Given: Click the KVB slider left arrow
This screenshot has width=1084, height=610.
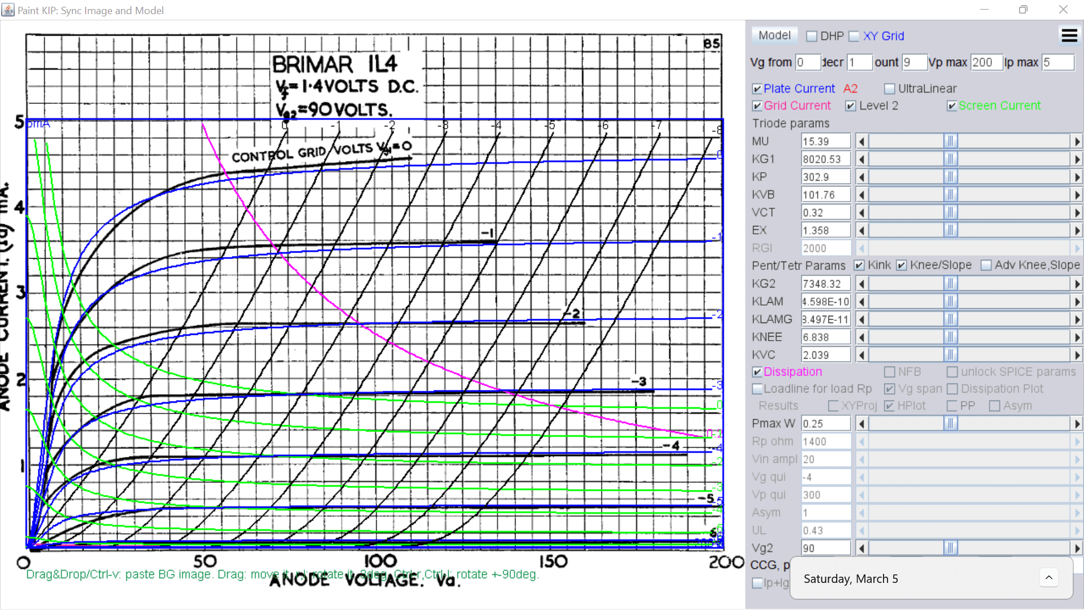Looking at the screenshot, I should point(862,195).
